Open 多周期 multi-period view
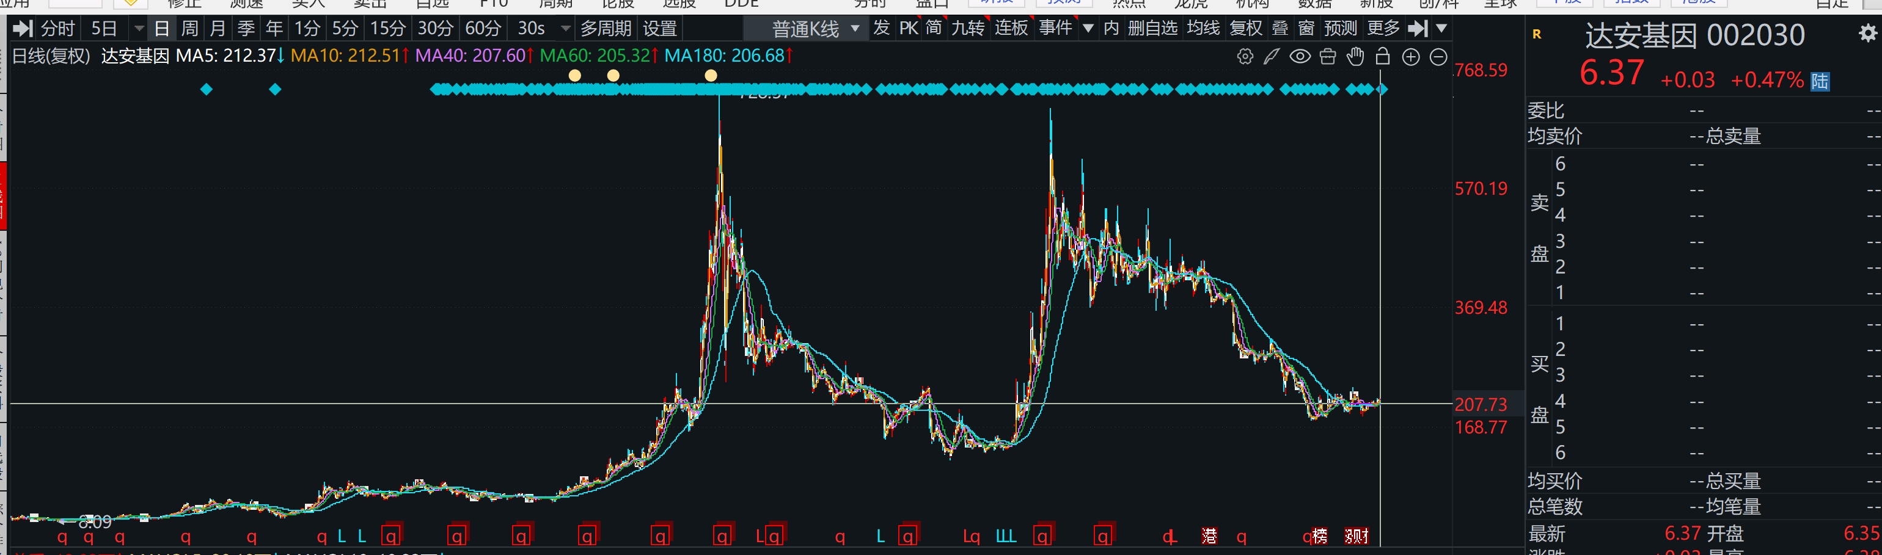1882x555 pixels. coord(606,29)
